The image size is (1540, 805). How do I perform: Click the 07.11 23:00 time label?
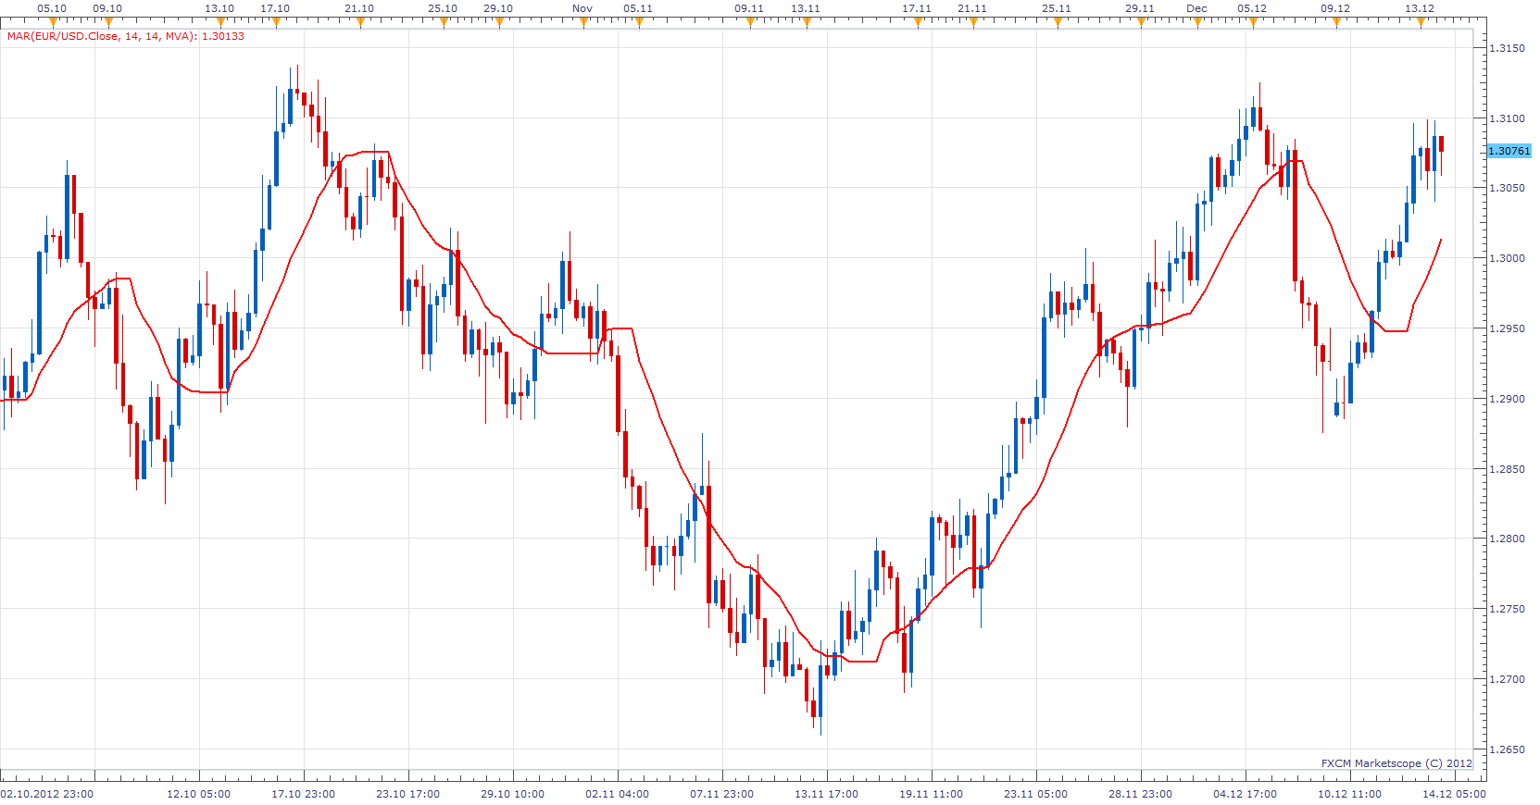pos(722,794)
